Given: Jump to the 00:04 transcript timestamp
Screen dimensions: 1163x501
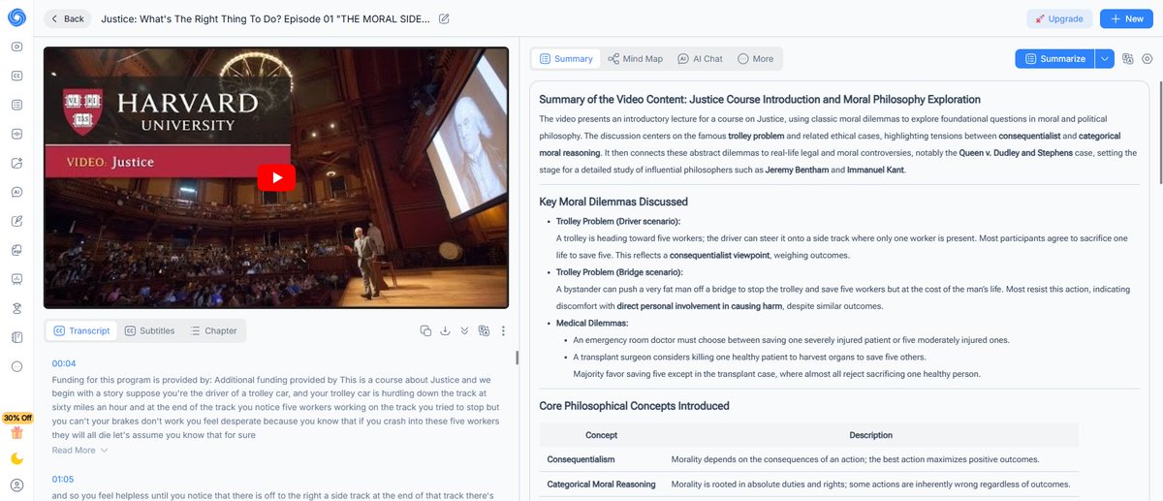Looking at the screenshot, I should (64, 363).
